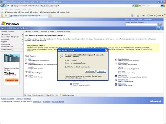The height and width of the screenshot is (124, 166).
Task: Click the Overstock.com link
Action: [123, 59]
